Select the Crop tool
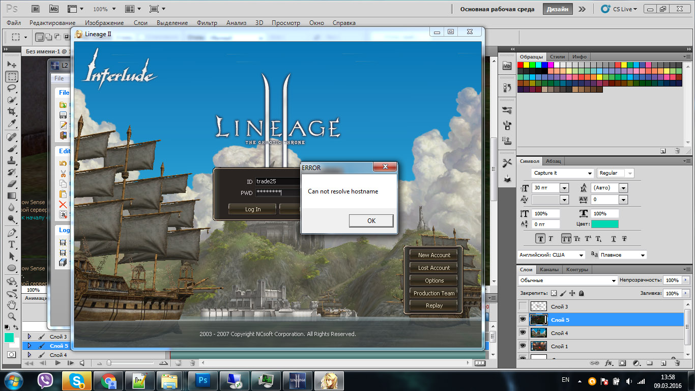The height and width of the screenshot is (391, 695). pyautogui.click(x=12, y=112)
